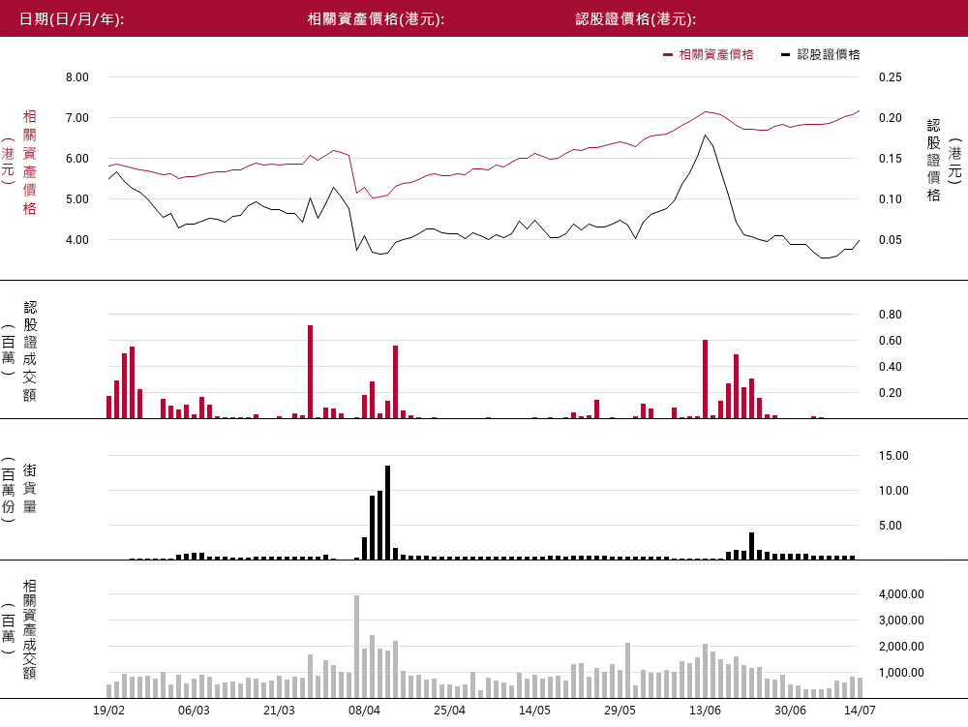Click the red 相關資產價格 legend marker

[667, 55]
